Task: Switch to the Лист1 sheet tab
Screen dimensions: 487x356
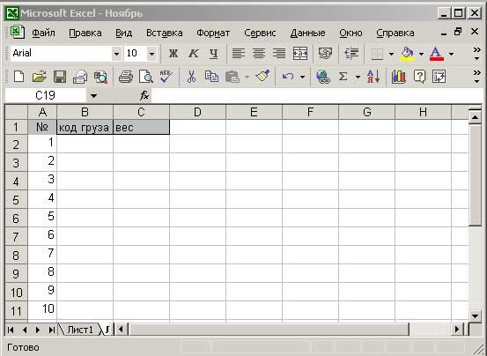Action: pyautogui.click(x=80, y=330)
